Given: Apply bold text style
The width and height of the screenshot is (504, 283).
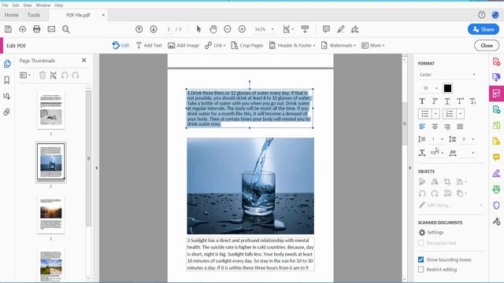Looking at the screenshot, I should 422,101.
